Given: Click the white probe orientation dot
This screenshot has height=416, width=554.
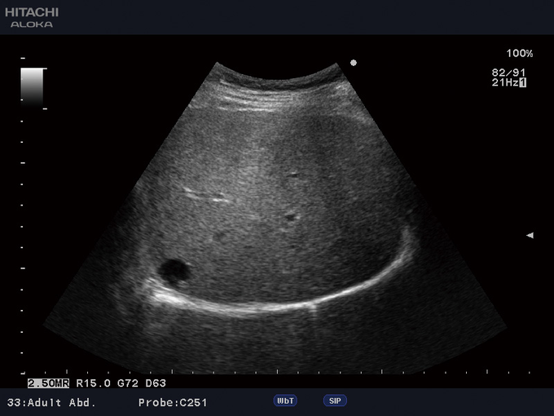Looking at the screenshot, I should click(x=354, y=62).
